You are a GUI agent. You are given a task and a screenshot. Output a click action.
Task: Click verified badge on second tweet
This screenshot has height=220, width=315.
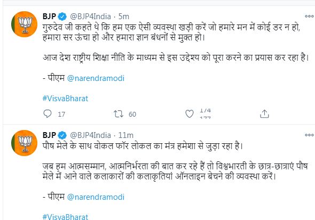pos(62,135)
